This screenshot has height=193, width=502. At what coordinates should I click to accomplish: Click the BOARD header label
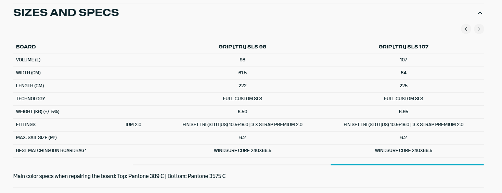point(26,47)
